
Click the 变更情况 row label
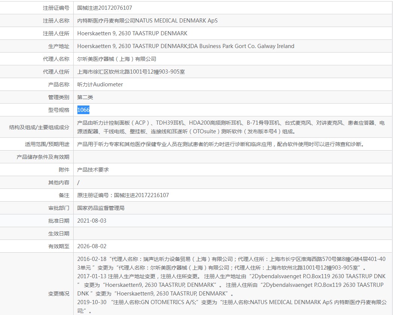(x=59, y=294)
